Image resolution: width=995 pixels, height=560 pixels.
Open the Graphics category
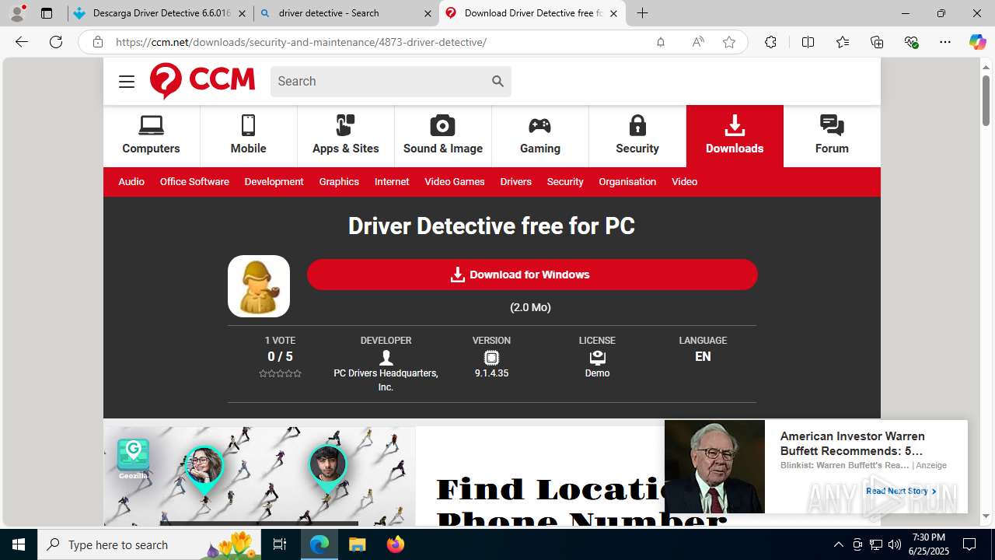pyautogui.click(x=339, y=181)
